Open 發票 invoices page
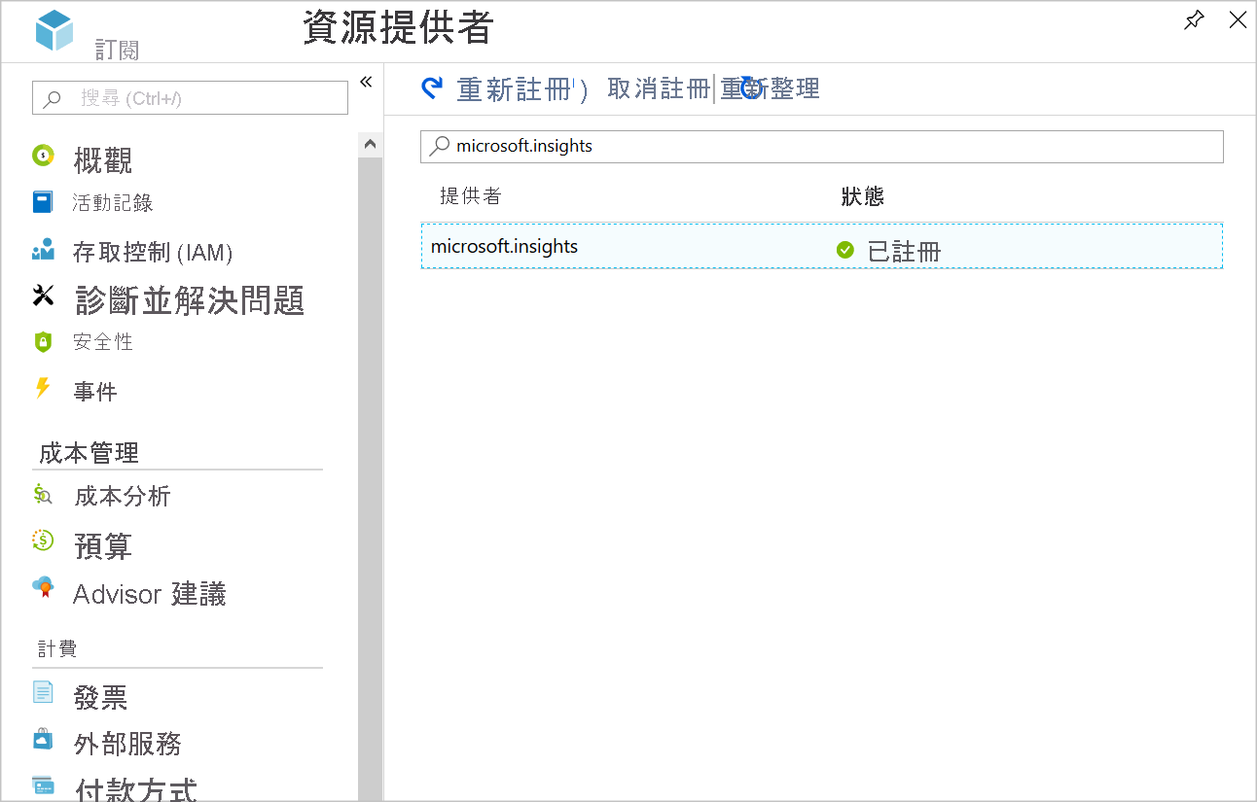Image resolution: width=1257 pixels, height=802 pixels. [x=101, y=697]
